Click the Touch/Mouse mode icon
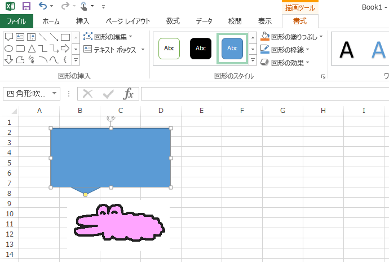Image resolution: width=389 pixels, height=262 pixels. [84, 6]
